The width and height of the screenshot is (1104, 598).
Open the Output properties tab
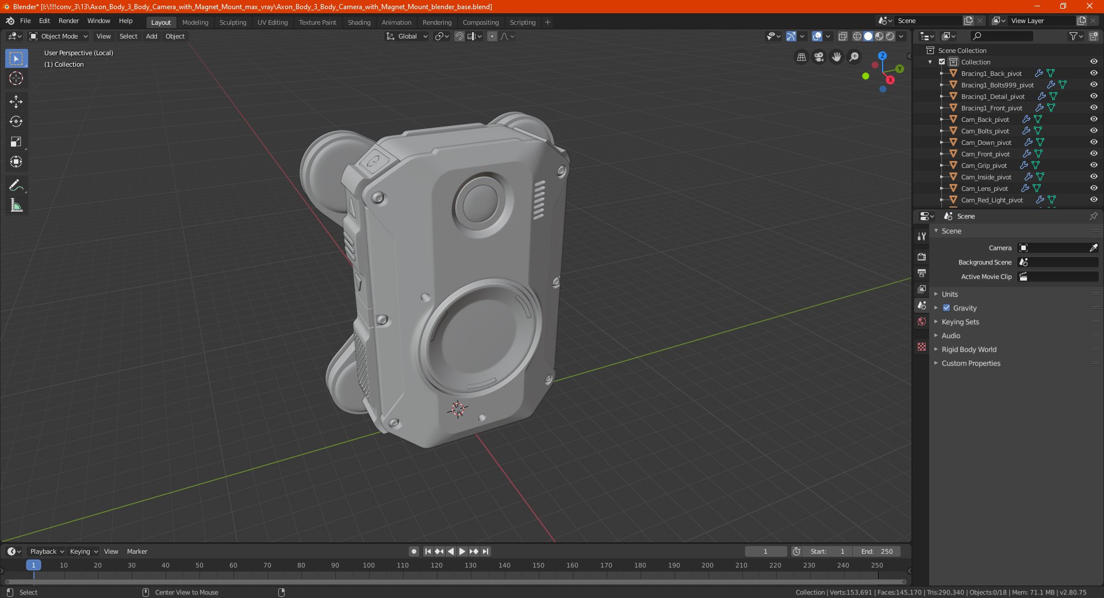(922, 273)
